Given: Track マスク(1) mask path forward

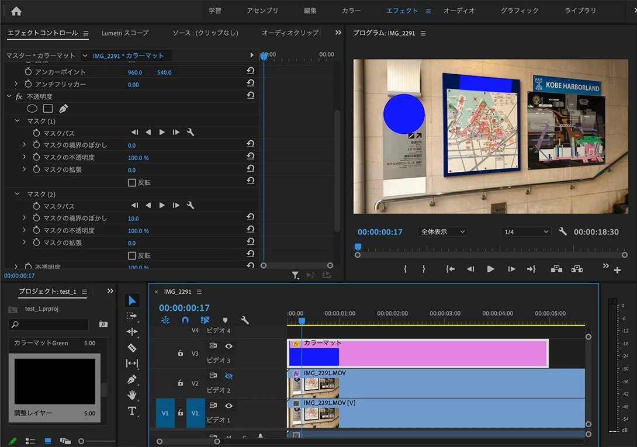Looking at the screenshot, I should click(x=162, y=132).
